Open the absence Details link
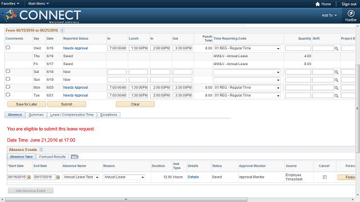 click(193, 177)
